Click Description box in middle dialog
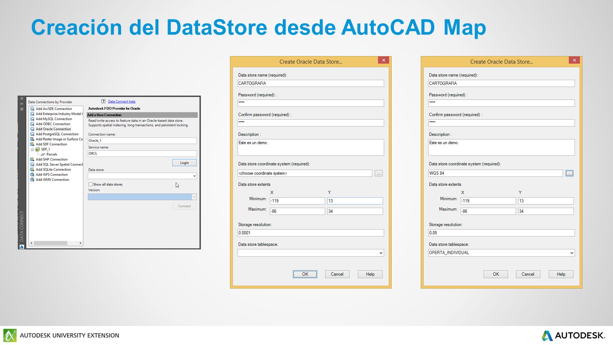 [311, 147]
